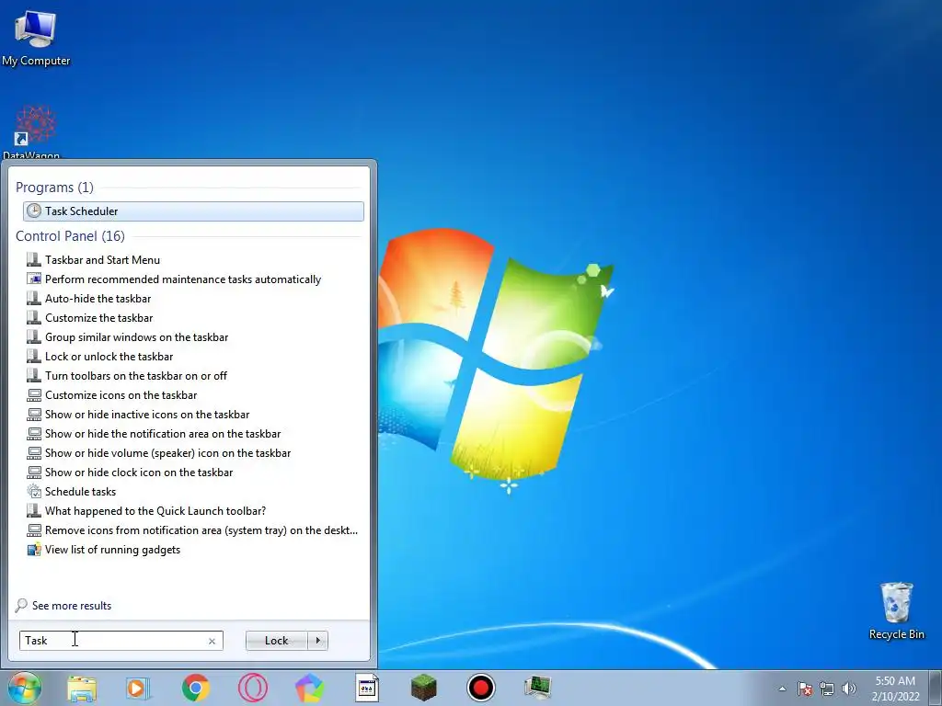Click See more results link
Viewport: 942px width, 706px height.
(72, 606)
